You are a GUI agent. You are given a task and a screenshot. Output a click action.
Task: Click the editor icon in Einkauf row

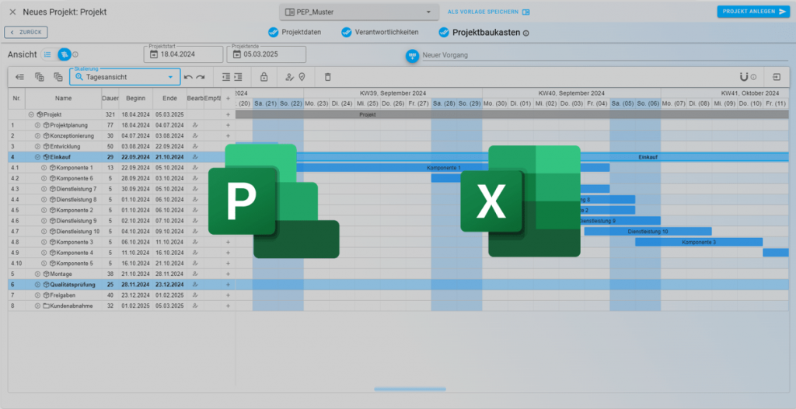click(195, 157)
